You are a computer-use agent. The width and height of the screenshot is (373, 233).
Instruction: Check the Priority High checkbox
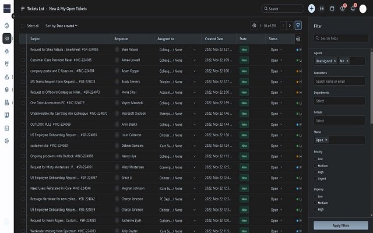315,172
